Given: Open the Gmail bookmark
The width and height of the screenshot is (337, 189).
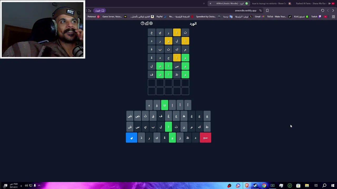Looking at the screenshot, I should 259,17.
